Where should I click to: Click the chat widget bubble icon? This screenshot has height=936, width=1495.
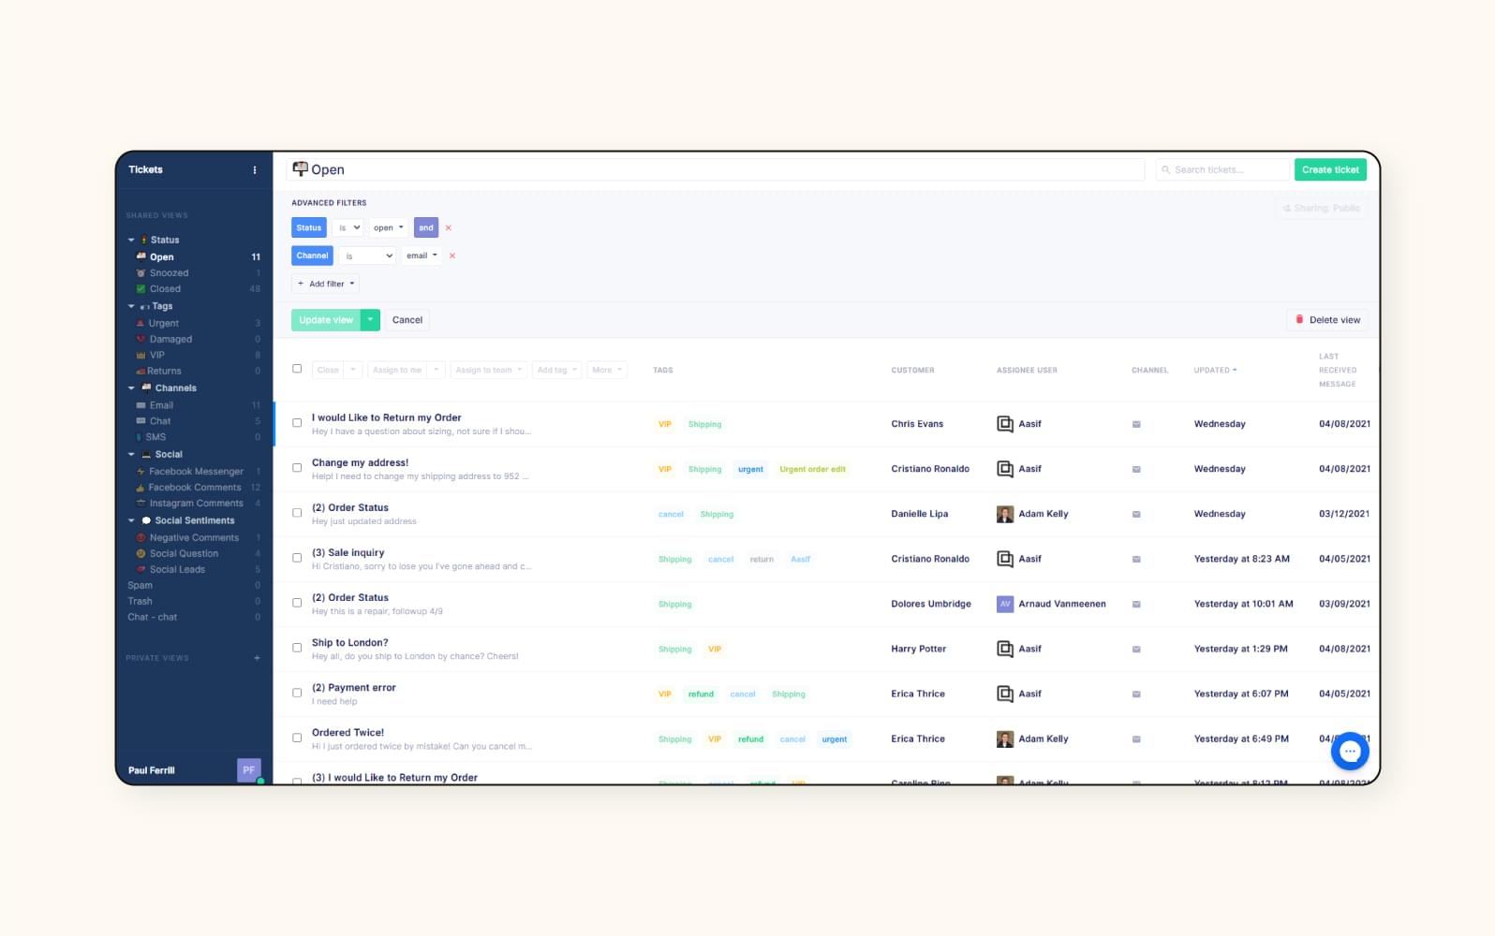[x=1350, y=751]
